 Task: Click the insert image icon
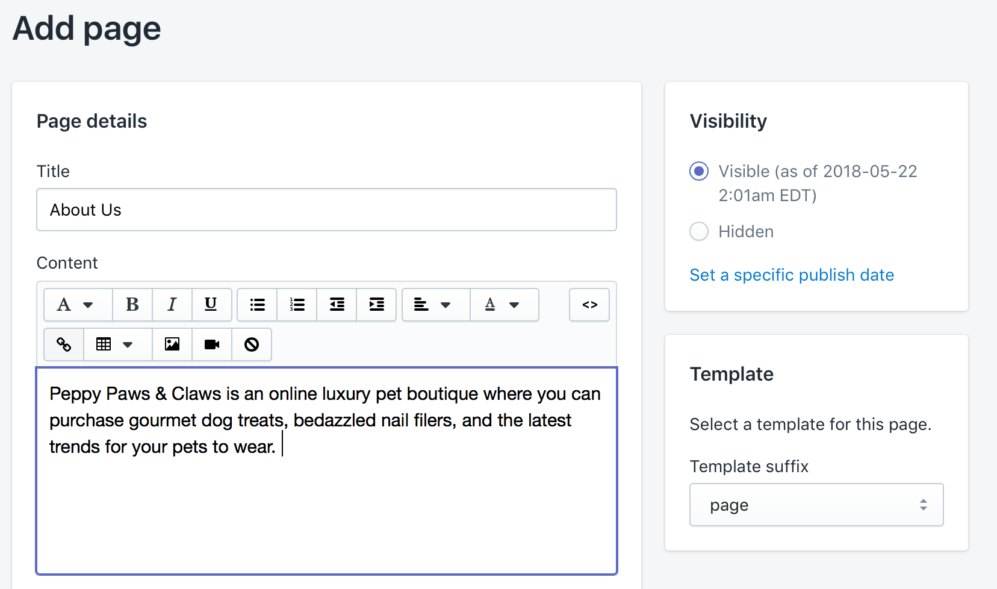pos(172,344)
